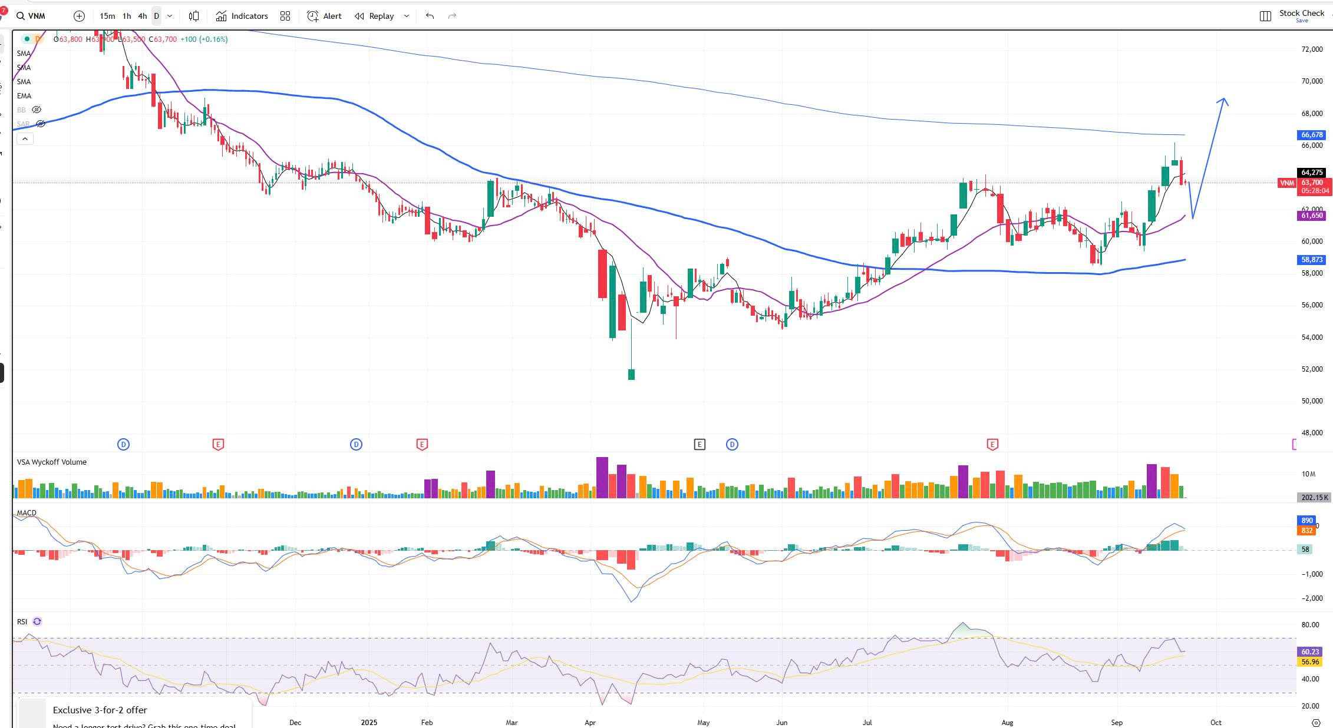Screen dimensions: 1333x728
Task: Toggle the green market status dot
Action: (x=27, y=39)
